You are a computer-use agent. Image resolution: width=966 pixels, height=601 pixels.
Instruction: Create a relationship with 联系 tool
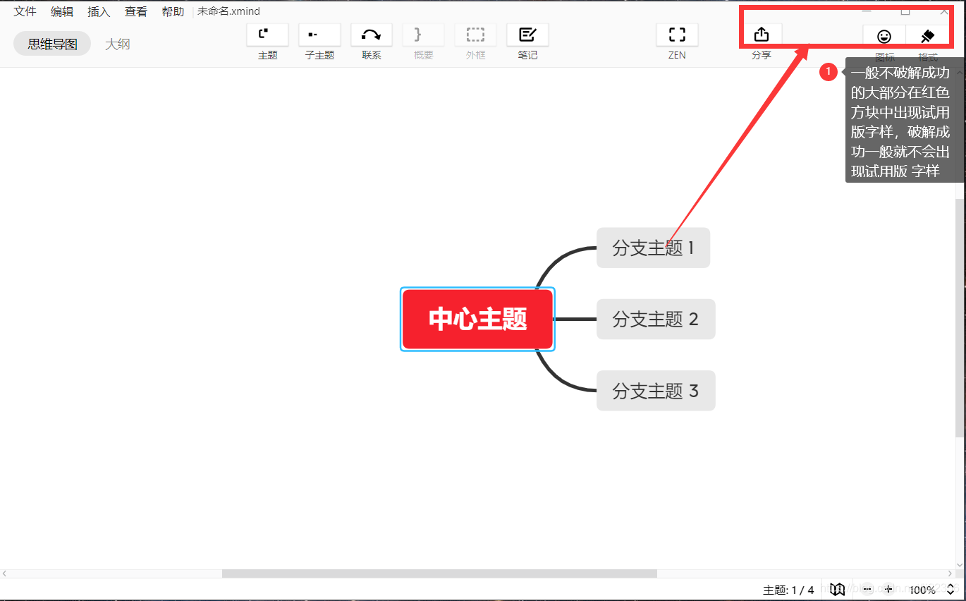tap(371, 34)
